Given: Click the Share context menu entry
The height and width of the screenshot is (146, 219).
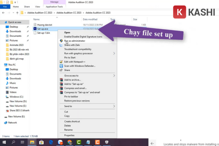Looking at the screenshot, I should pos(87,70).
